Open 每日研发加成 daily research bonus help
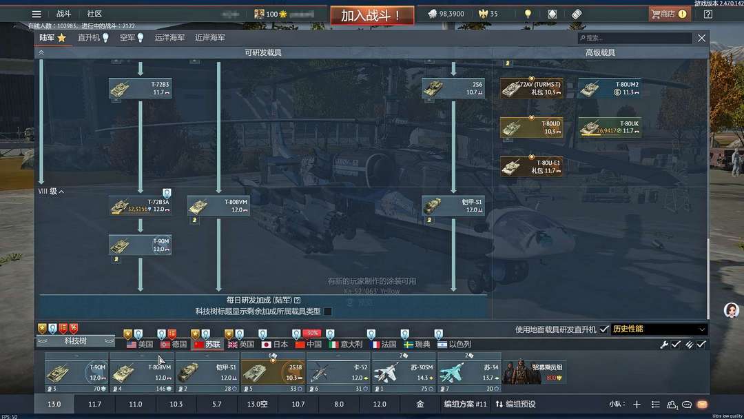 298,300
